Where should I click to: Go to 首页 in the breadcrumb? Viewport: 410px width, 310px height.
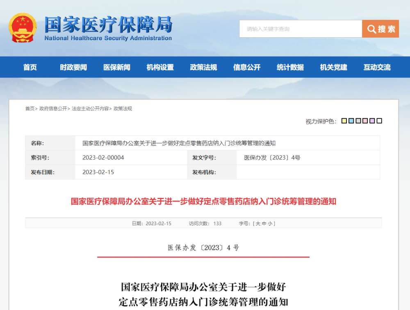click(x=30, y=109)
